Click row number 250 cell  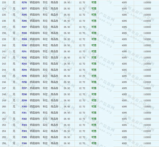tap(4, 107)
